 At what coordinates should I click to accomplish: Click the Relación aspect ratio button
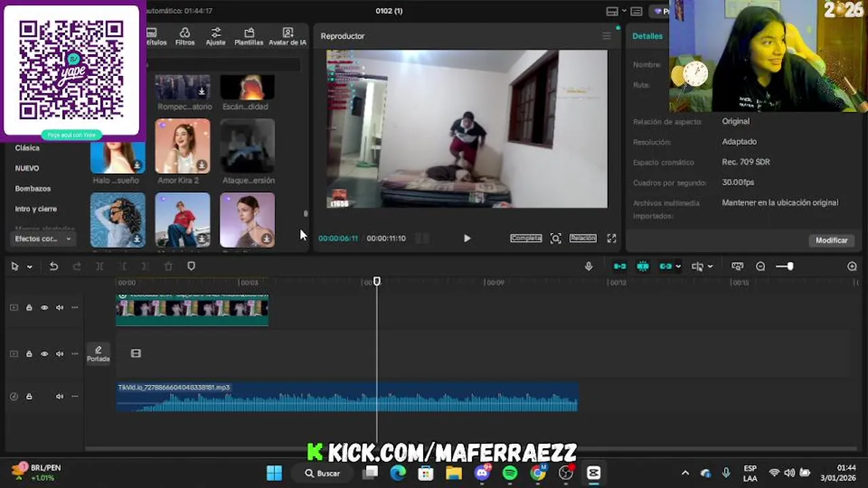[x=583, y=238]
